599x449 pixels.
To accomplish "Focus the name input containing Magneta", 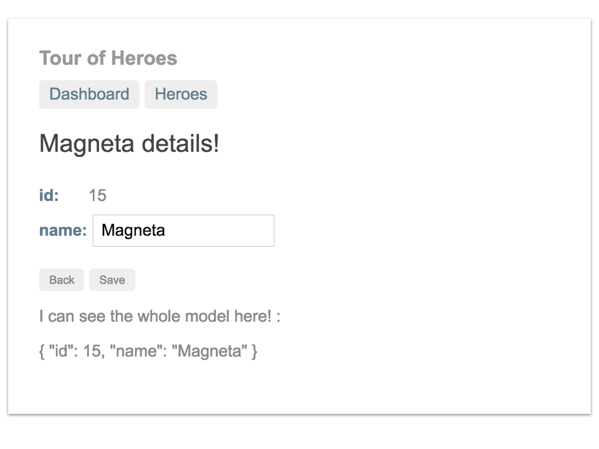I will (183, 230).
